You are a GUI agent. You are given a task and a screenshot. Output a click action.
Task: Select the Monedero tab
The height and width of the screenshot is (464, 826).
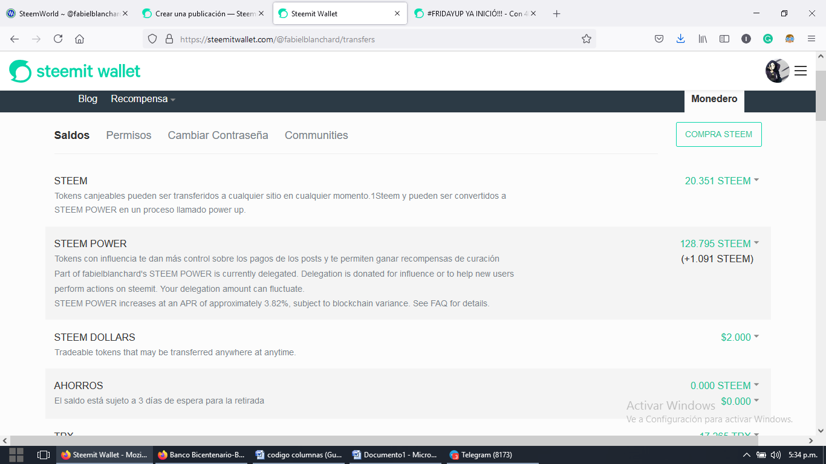point(714,100)
